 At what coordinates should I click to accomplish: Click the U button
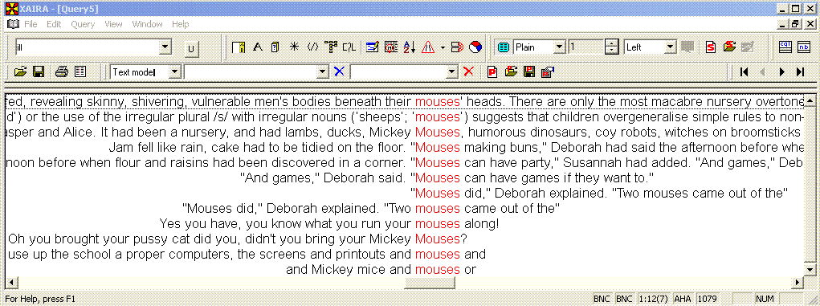pyautogui.click(x=191, y=49)
